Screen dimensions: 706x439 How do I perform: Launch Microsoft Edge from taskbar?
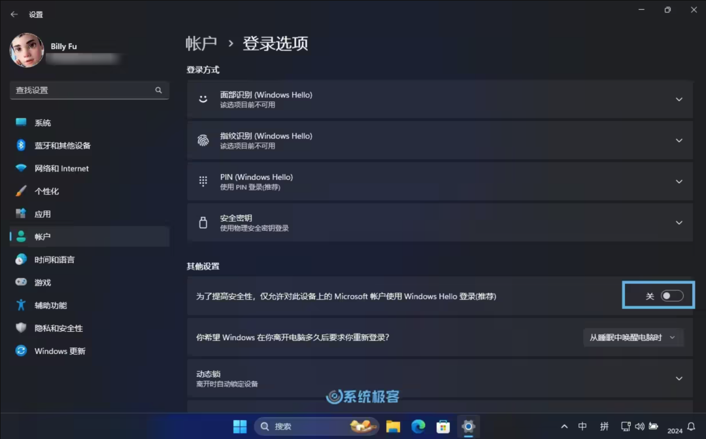pyautogui.click(x=418, y=427)
